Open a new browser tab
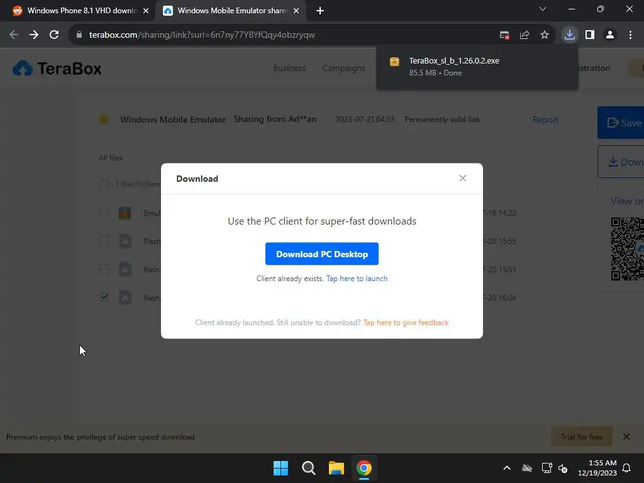 320,11
